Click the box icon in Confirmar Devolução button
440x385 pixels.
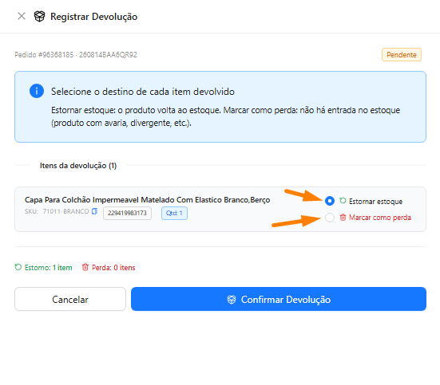[x=232, y=300]
